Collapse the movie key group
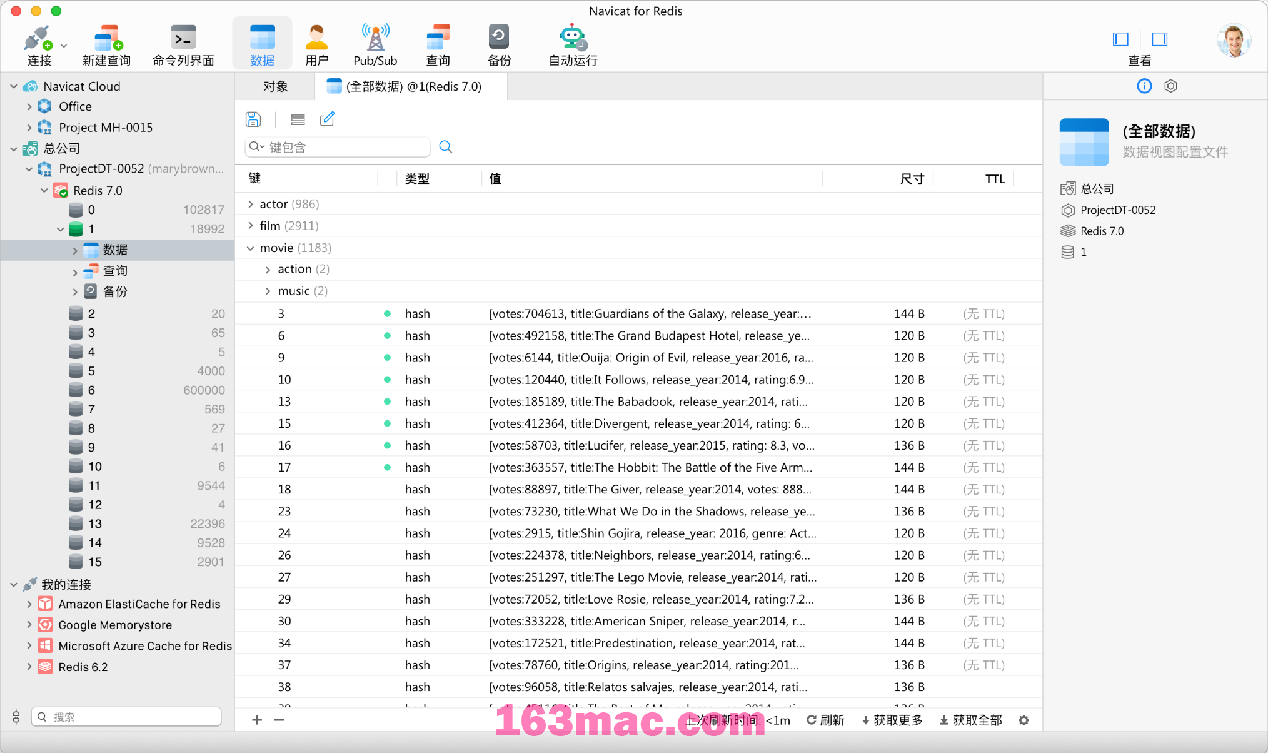This screenshot has height=753, width=1268. (x=251, y=248)
